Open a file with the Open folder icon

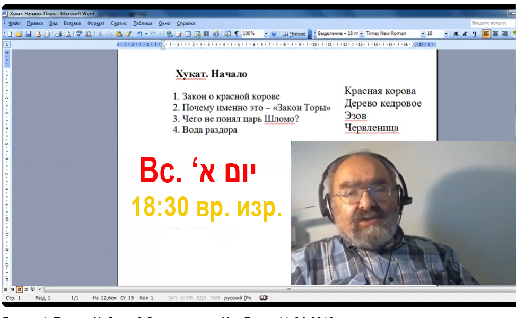point(19,33)
